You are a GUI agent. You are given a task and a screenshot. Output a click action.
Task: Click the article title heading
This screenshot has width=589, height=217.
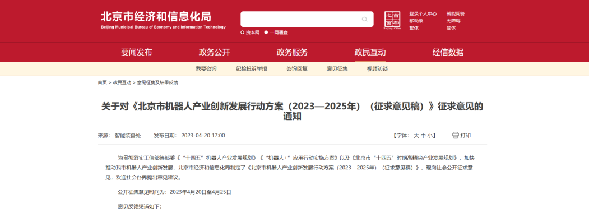click(x=292, y=112)
